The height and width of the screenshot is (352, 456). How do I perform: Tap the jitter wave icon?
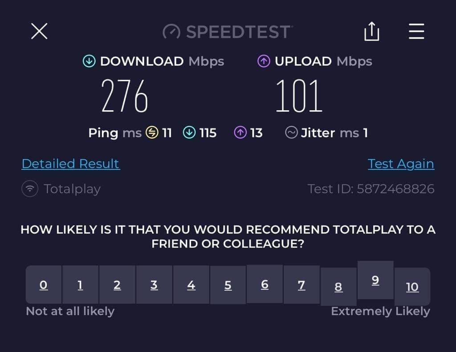pyautogui.click(x=291, y=132)
